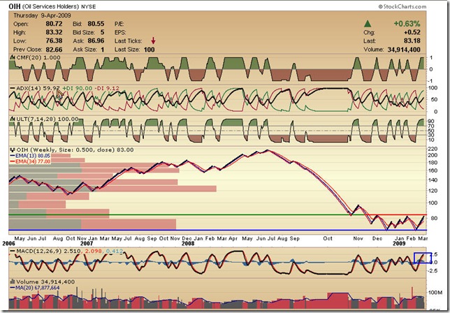450x313 pixels.
Task: Click the 2009 year label on time axis
Action: click(x=399, y=244)
